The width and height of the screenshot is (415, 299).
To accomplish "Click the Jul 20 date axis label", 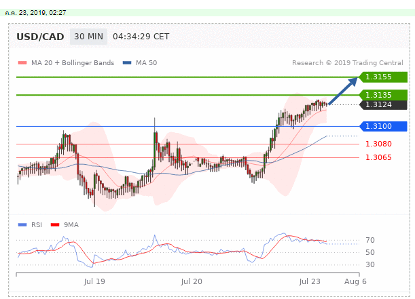I will pos(192,281).
